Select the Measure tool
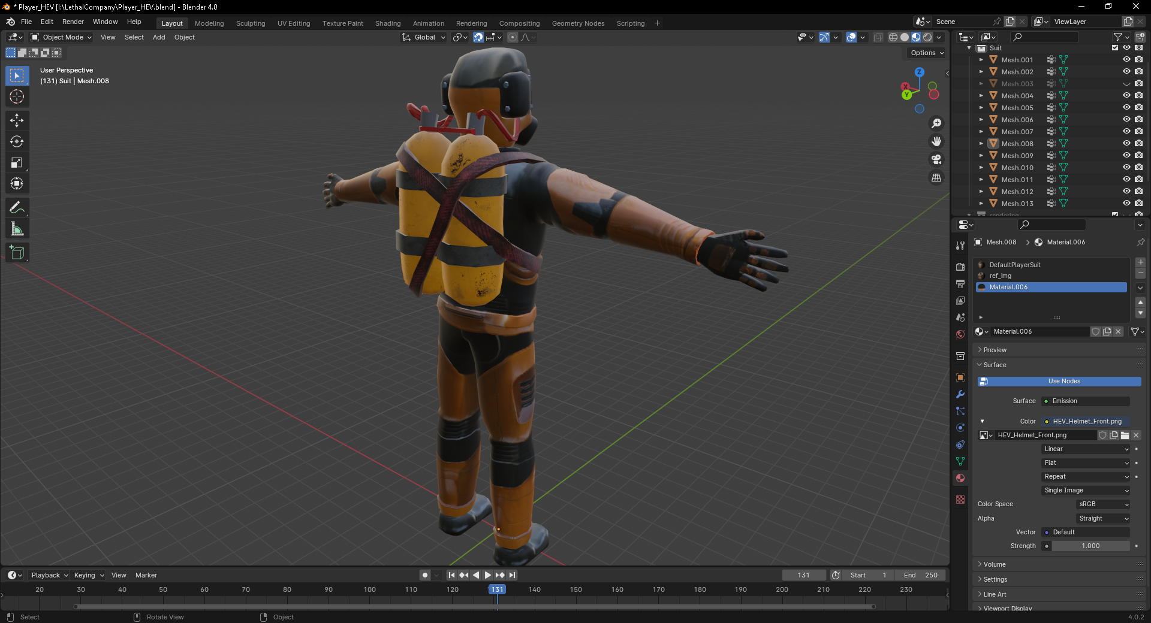The height and width of the screenshot is (623, 1151). (x=17, y=229)
